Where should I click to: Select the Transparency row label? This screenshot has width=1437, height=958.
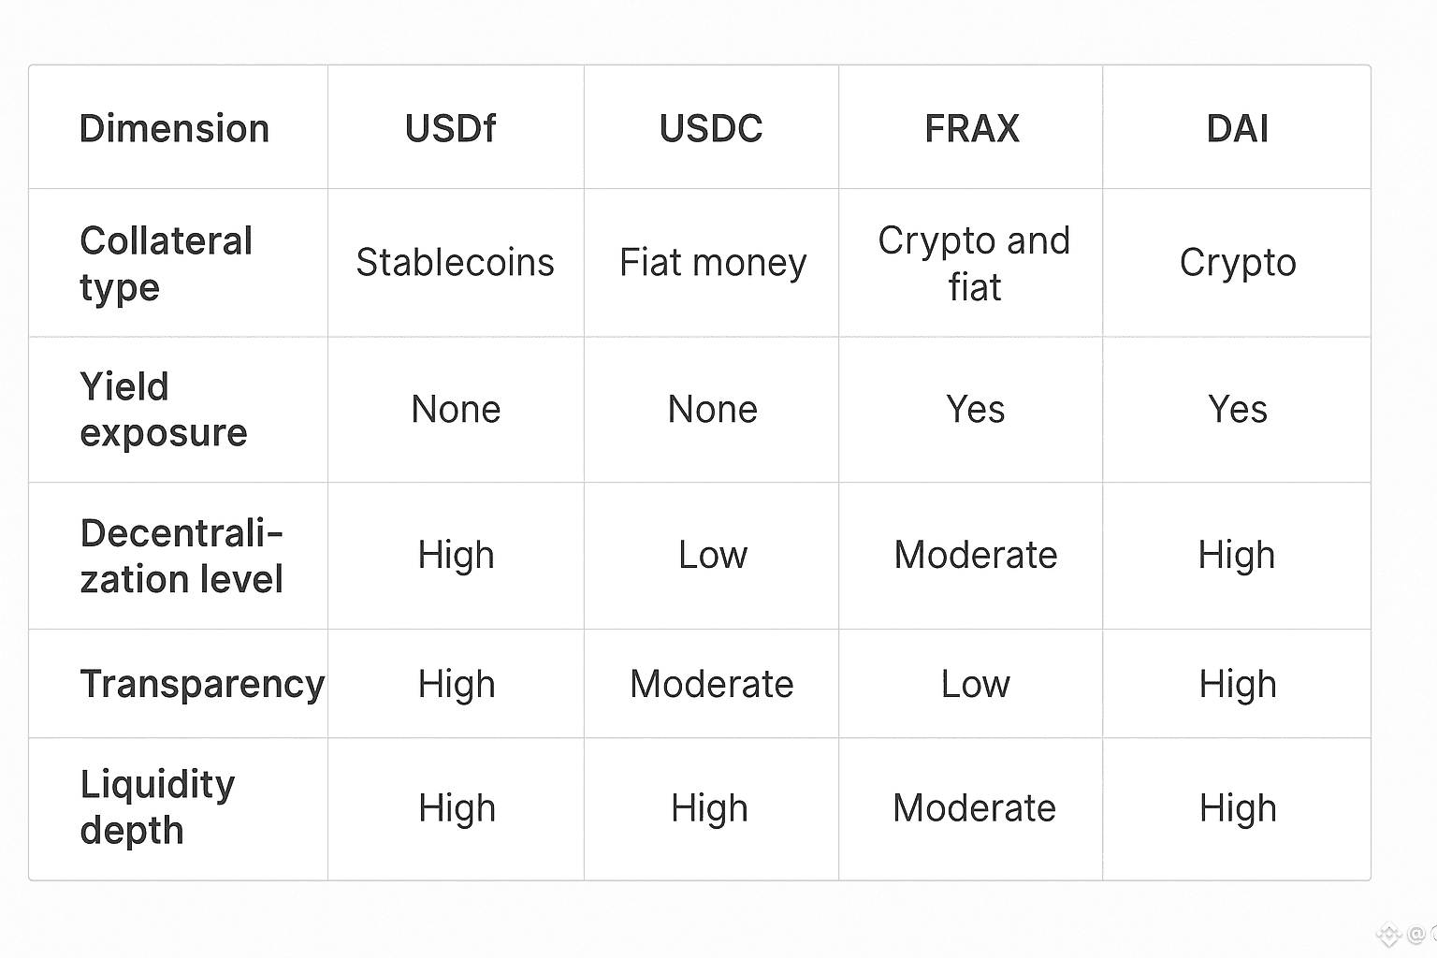point(202,684)
